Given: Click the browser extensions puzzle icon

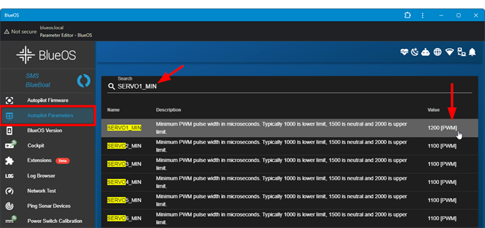Looking at the screenshot, I should [407, 15].
